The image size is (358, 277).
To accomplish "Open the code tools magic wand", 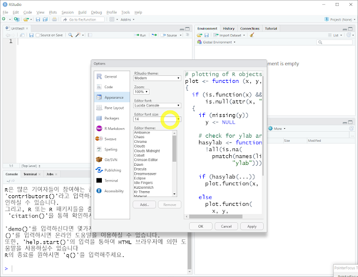I will point(78,35).
